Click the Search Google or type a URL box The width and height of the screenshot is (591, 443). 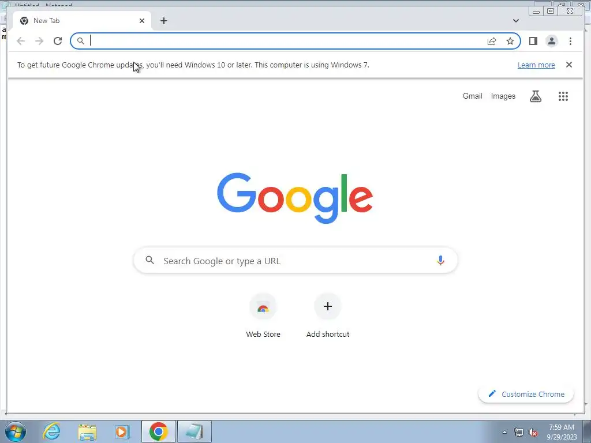295,260
